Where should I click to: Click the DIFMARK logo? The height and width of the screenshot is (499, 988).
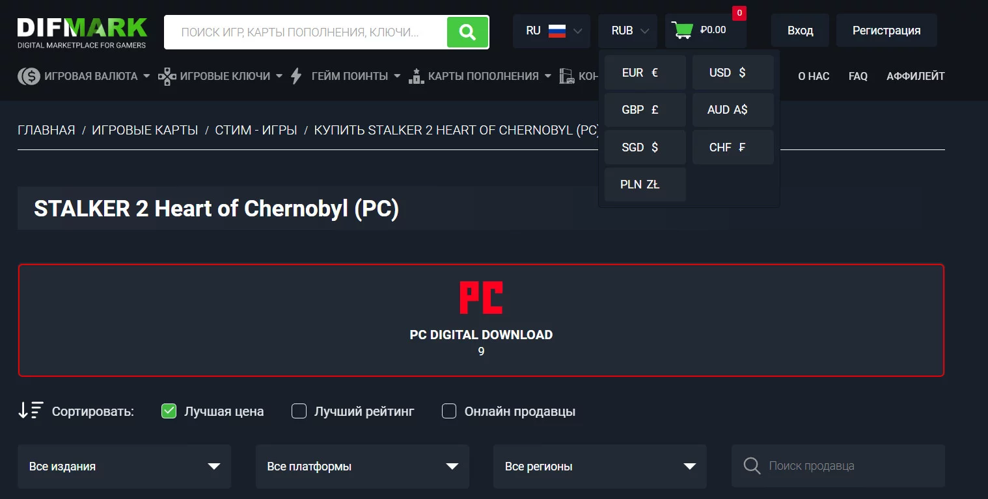click(x=82, y=32)
